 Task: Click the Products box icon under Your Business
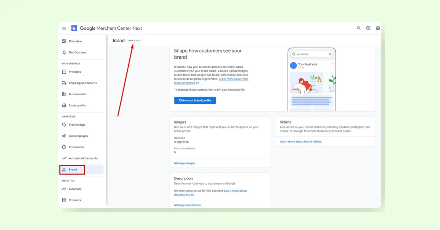[x=64, y=72]
